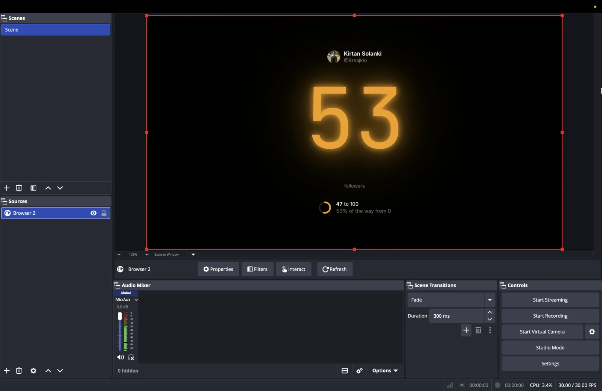Viewport: 602px width, 391px height.
Task: Add a scene transition with plus
Action: pos(466,330)
